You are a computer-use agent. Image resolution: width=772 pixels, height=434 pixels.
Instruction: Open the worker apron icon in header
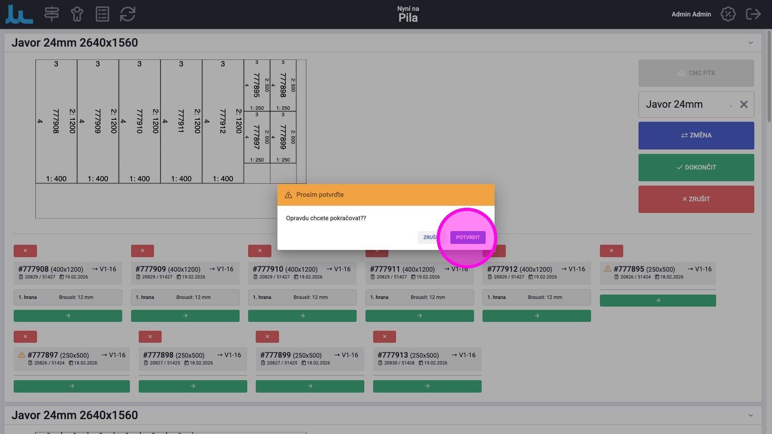77,14
